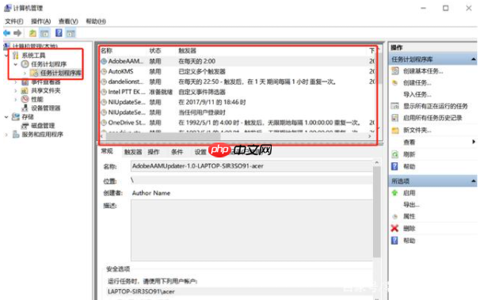Click the task list horizontal scrollbar thumb

[x=163, y=136]
